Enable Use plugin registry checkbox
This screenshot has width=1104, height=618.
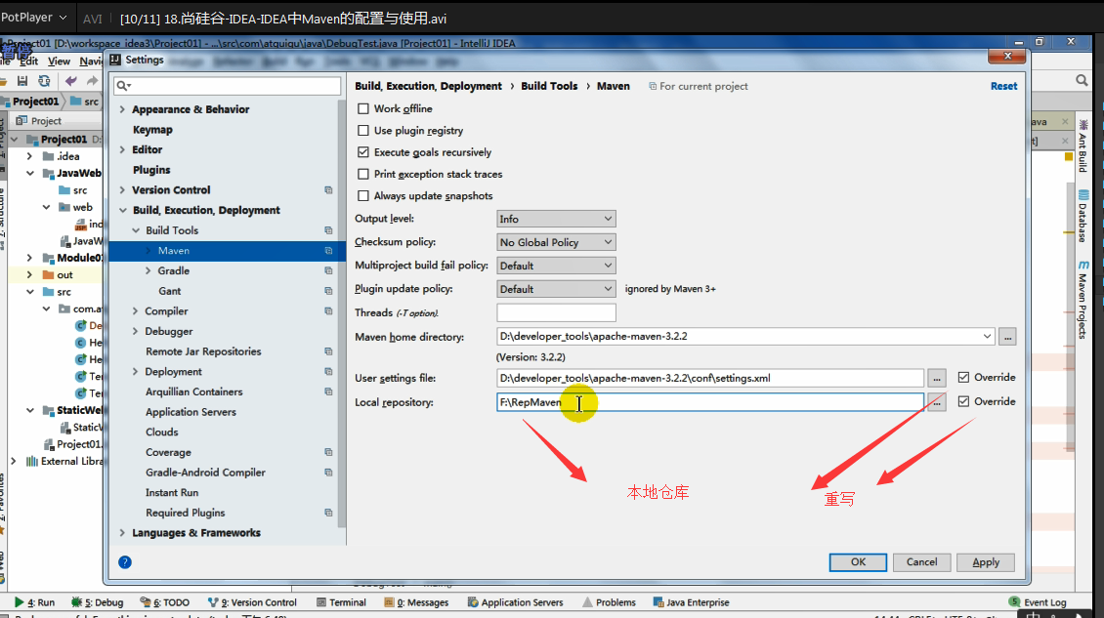coord(363,130)
